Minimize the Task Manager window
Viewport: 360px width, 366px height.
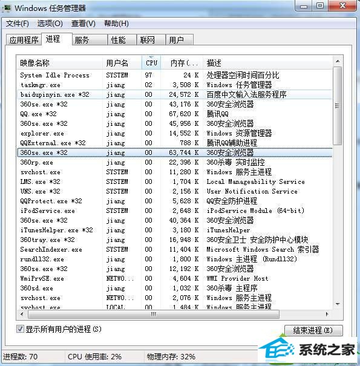tap(304, 6)
